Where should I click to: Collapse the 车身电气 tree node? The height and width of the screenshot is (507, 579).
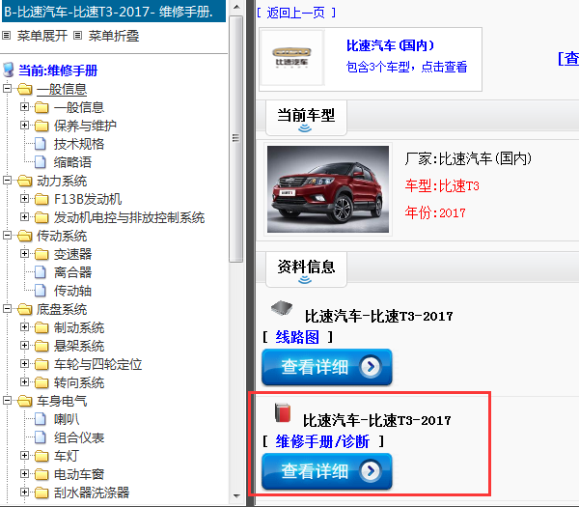(x=7, y=401)
